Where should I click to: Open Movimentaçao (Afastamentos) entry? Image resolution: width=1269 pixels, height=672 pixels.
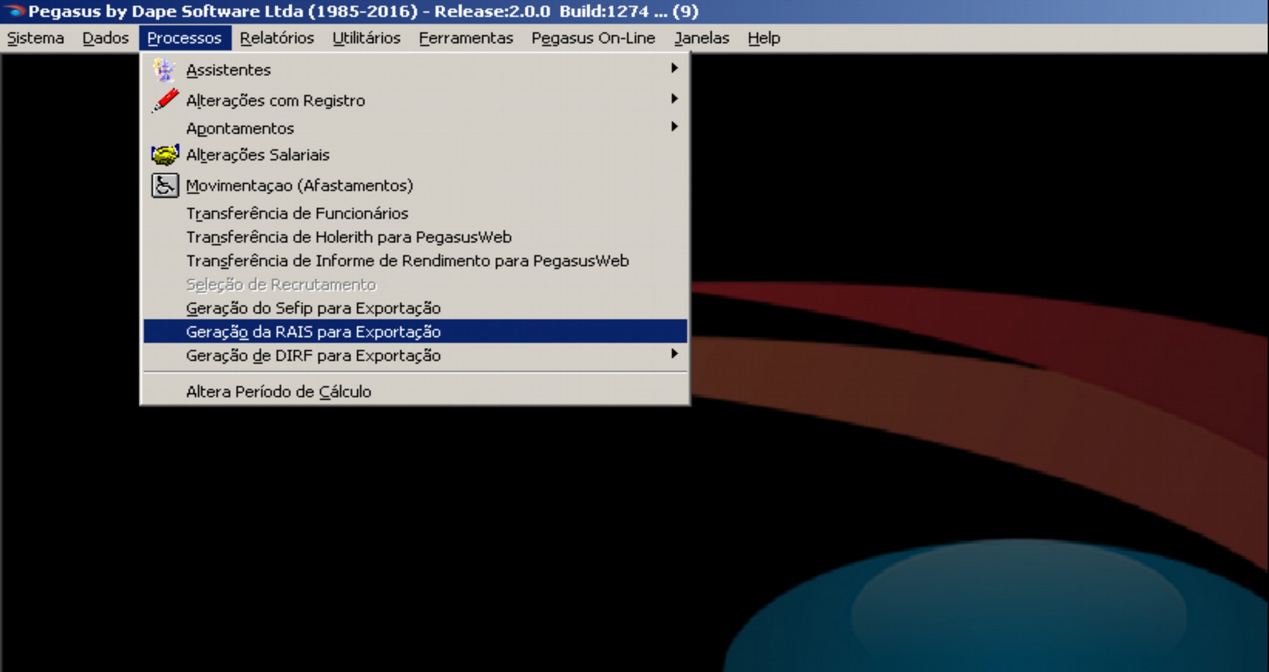tap(415, 185)
